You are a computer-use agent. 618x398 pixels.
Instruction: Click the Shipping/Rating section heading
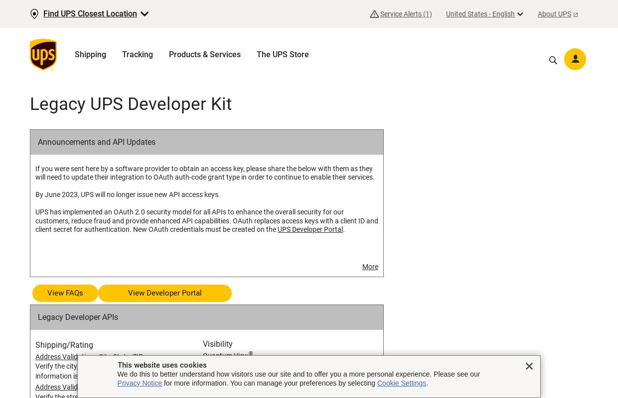64,345
